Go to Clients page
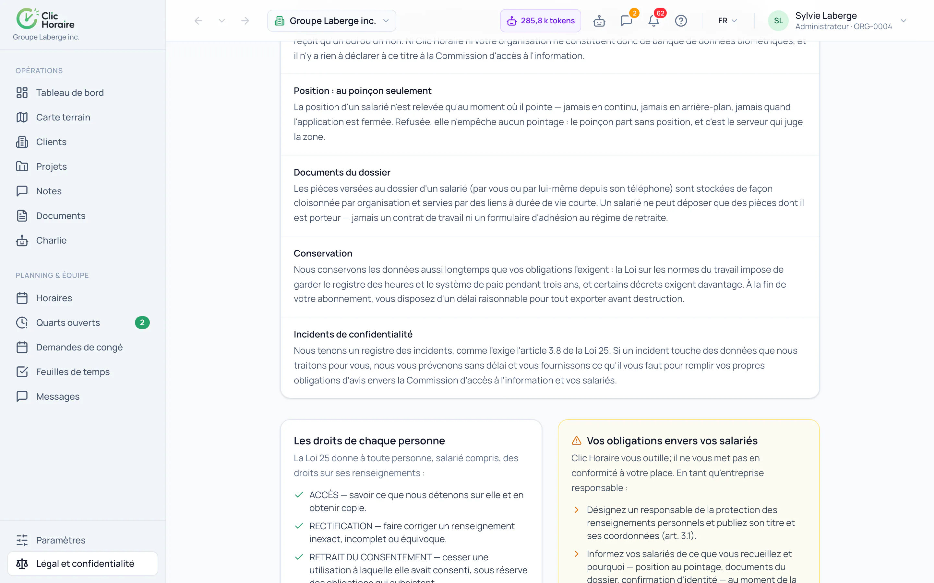The width and height of the screenshot is (934, 583). coord(83,142)
